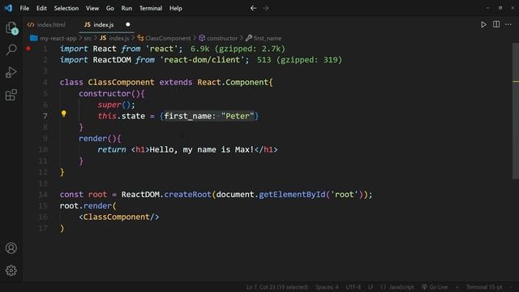Click 'Hello, my name is Max!' text
This screenshot has width=519, height=292.
point(202,149)
